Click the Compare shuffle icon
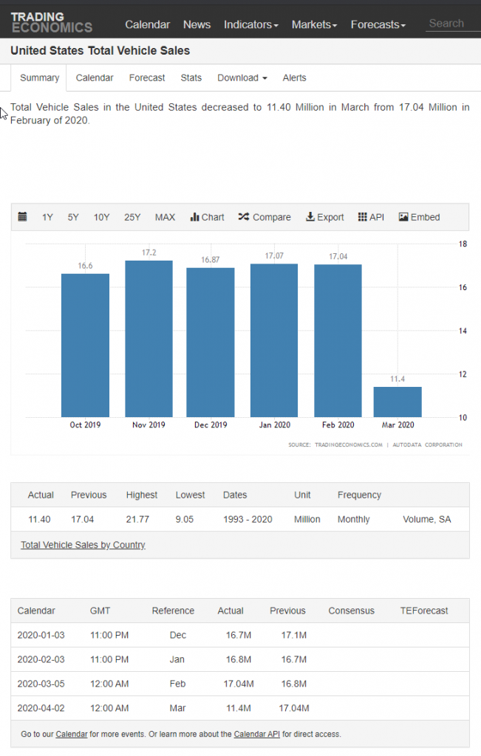This screenshot has height=756, width=481. click(x=244, y=217)
